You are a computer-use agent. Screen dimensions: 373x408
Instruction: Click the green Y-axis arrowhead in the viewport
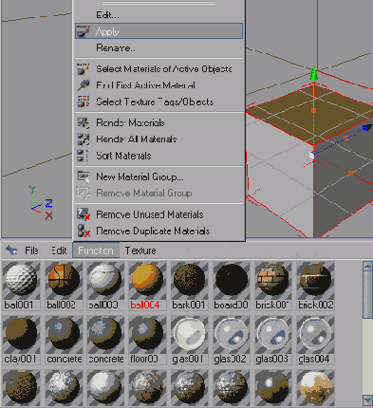click(313, 74)
